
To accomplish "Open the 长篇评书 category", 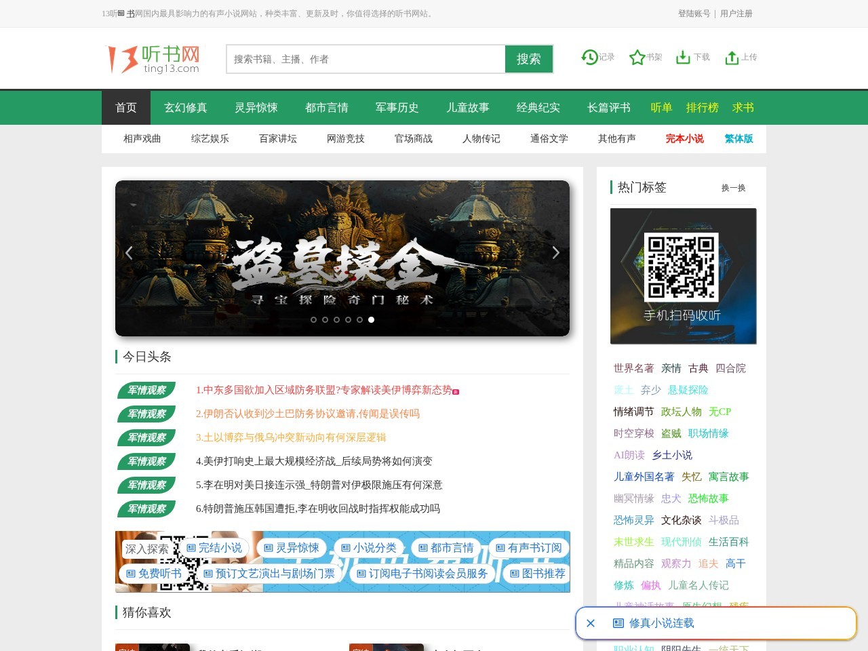I will 609,108.
